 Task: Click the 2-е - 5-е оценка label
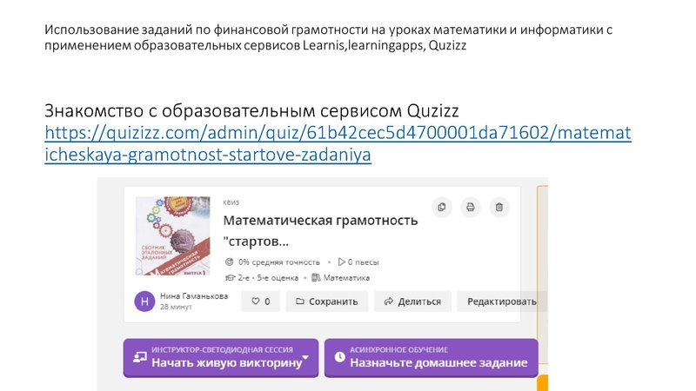click(x=262, y=278)
